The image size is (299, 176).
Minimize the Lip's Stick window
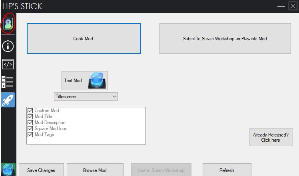(281, 6)
